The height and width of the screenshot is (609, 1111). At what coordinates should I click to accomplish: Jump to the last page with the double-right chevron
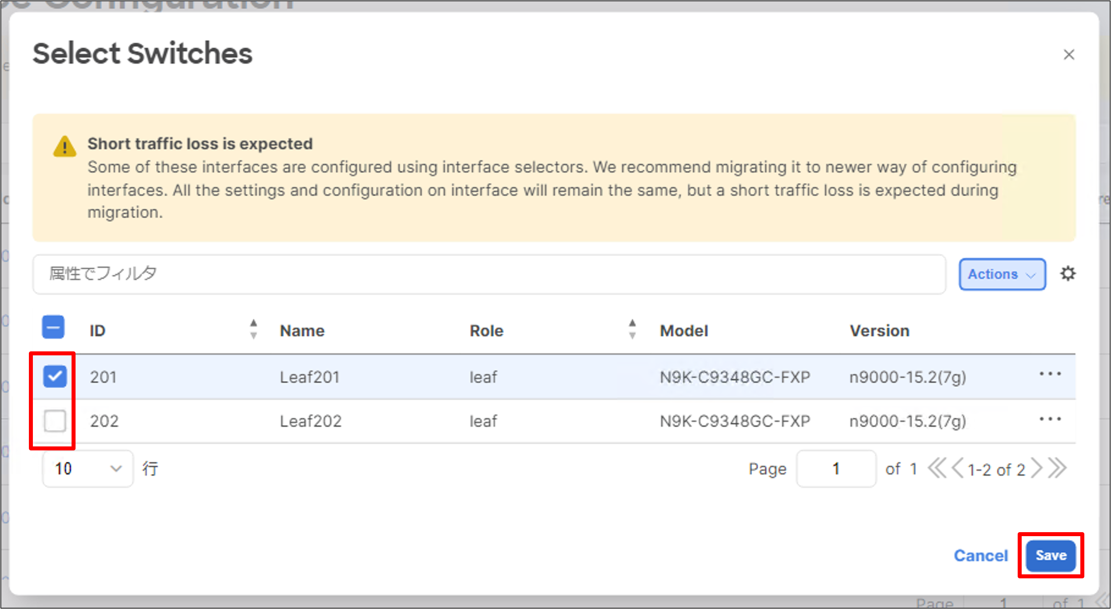pyautogui.click(x=1058, y=468)
